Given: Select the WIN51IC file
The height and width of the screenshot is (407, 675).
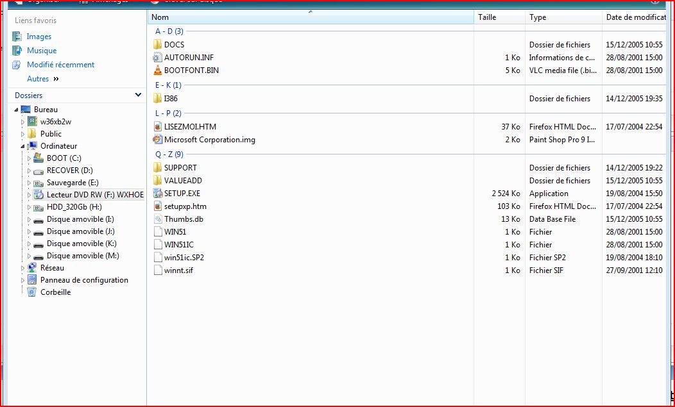Looking at the screenshot, I should point(179,244).
